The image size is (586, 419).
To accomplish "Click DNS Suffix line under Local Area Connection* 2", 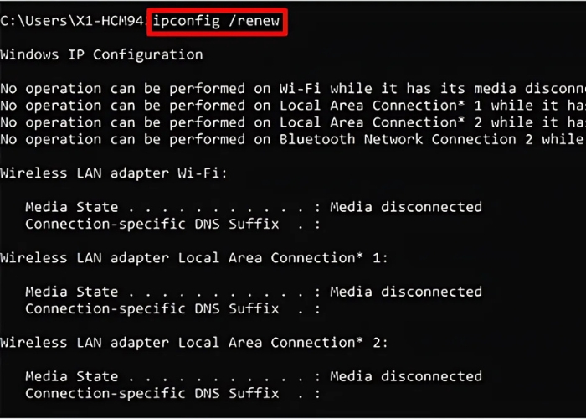I will pyautogui.click(x=152, y=393).
